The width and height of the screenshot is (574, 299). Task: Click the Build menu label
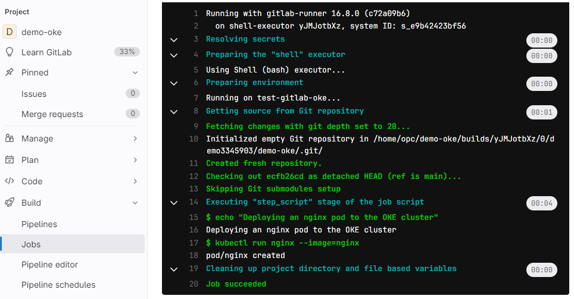[x=31, y=203]
